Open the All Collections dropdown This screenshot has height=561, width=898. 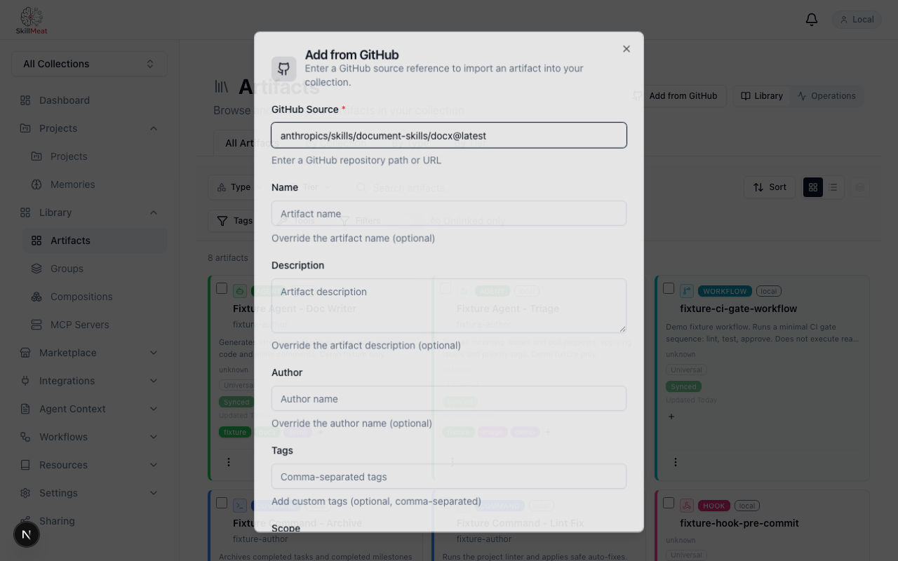pyautogui.click(x=89, y=64)
